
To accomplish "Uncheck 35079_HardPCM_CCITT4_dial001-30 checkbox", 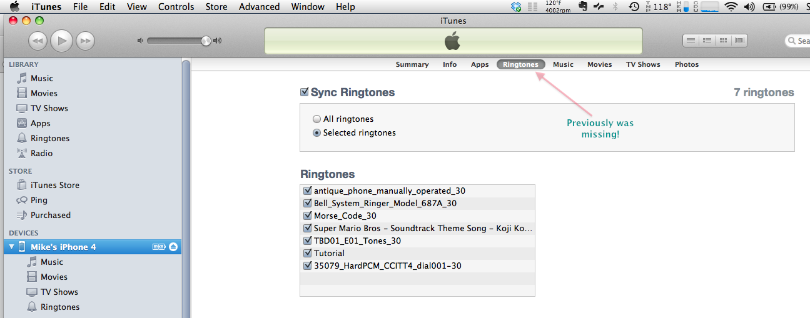I will pyautogui.click(x=307, y=266).
